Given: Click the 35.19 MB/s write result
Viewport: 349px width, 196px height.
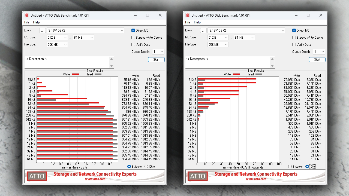Looking at the screenshot, I should click(x=131, y=80).
